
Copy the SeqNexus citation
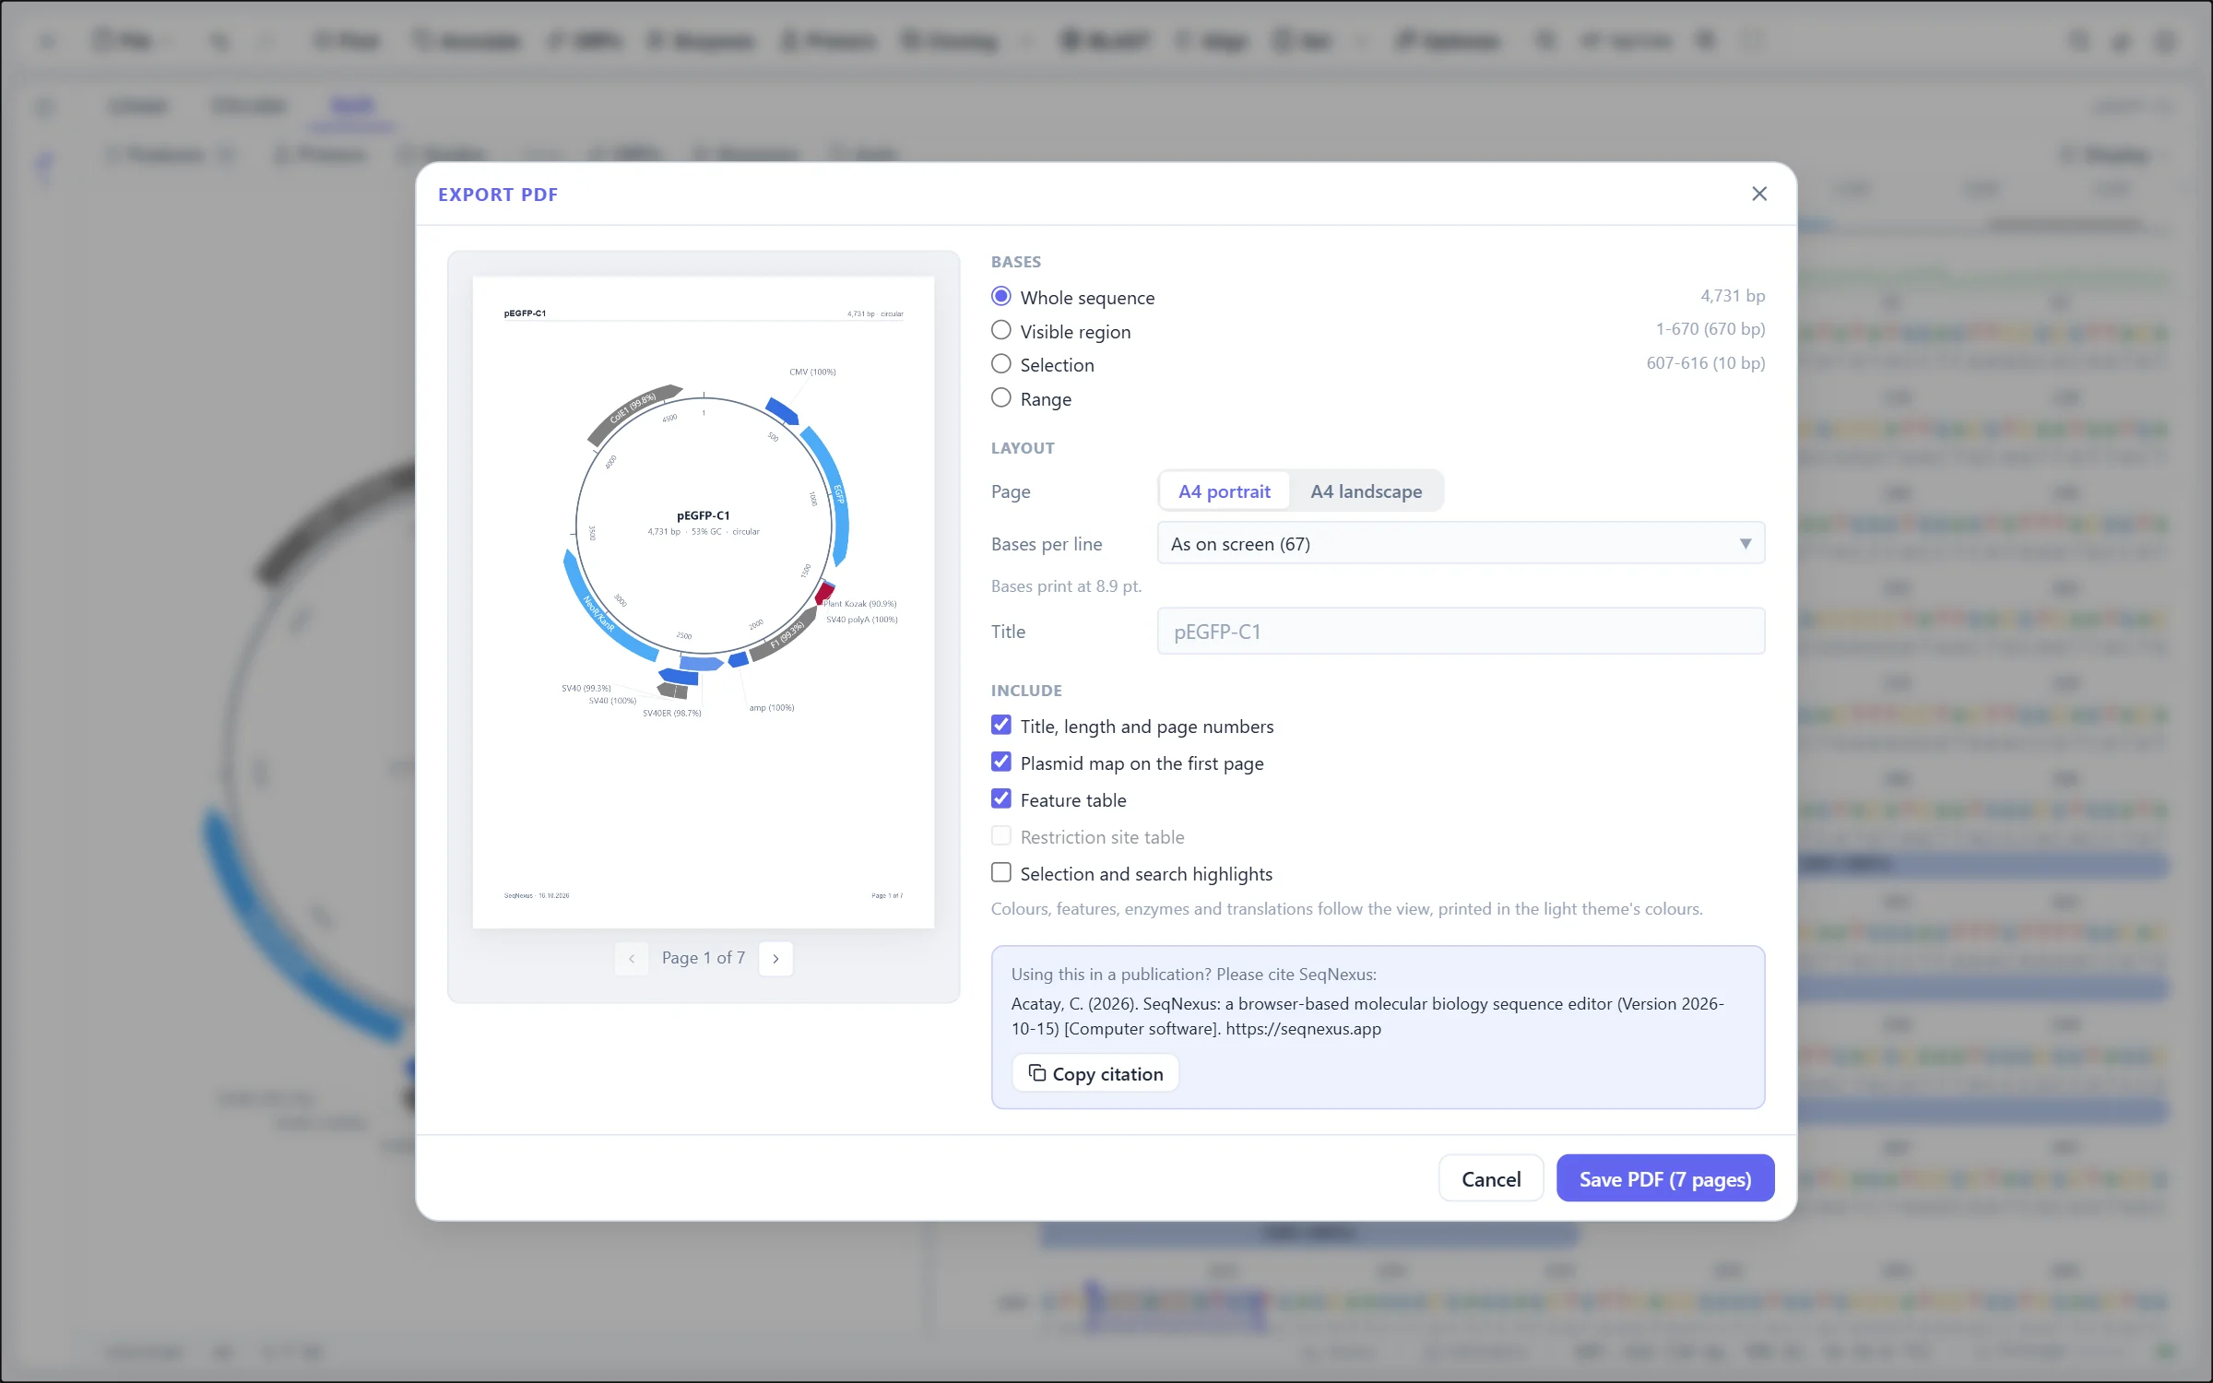pyautogui.click(x=1095, y=1074)
